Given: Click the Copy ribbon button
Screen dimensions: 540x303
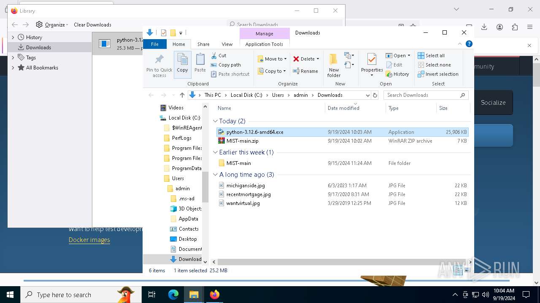Looking at the screenshot, I should tap(182, 65).
